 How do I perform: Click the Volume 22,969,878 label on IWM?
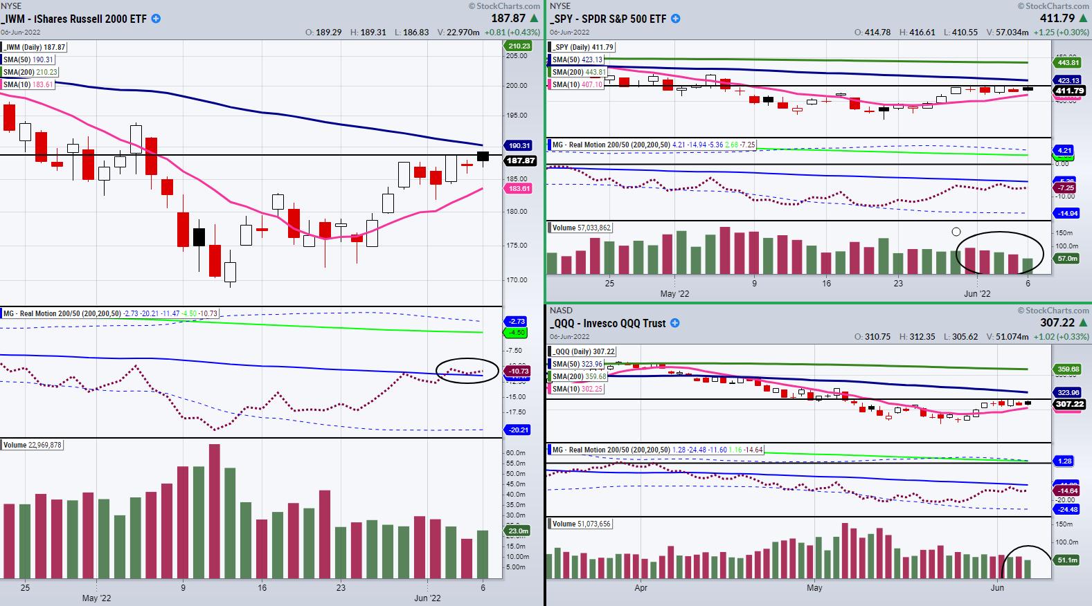(33, 445)
